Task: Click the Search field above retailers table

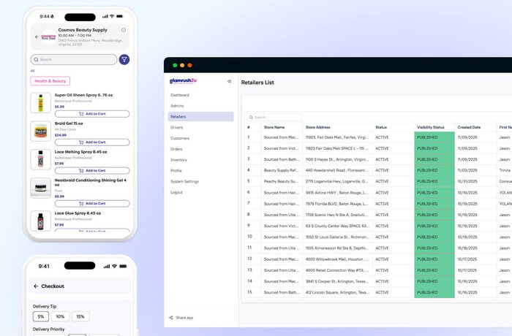Action: 274,117
